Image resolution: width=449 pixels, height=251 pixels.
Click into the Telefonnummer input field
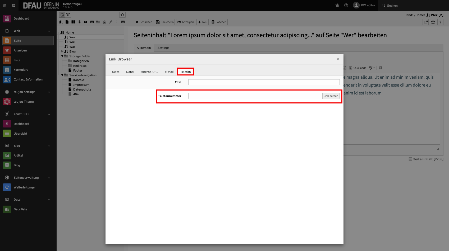click(x=255, y=96)
